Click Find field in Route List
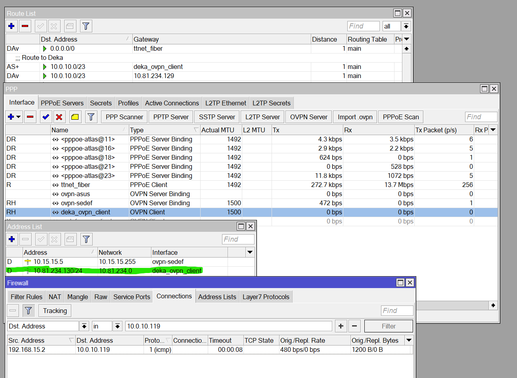The image size is (517, 378). (364, 26)
